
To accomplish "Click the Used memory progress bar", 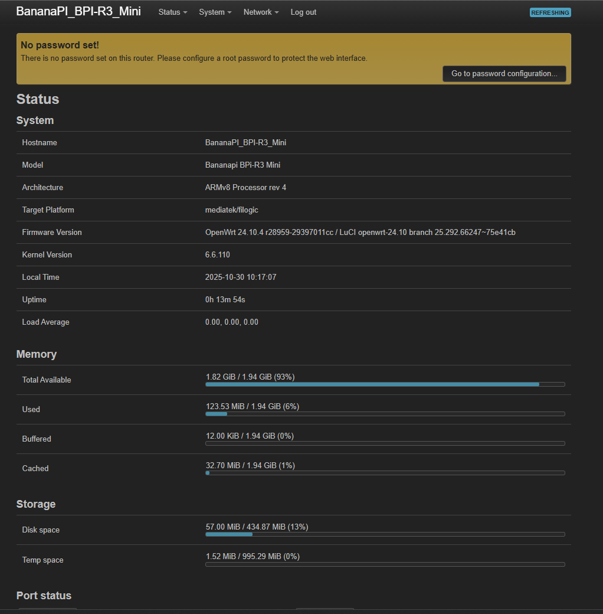I will tap(385, 414).
